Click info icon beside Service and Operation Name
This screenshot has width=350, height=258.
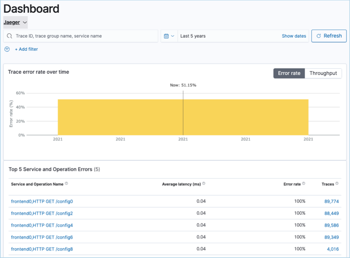[x=66, y=184]
